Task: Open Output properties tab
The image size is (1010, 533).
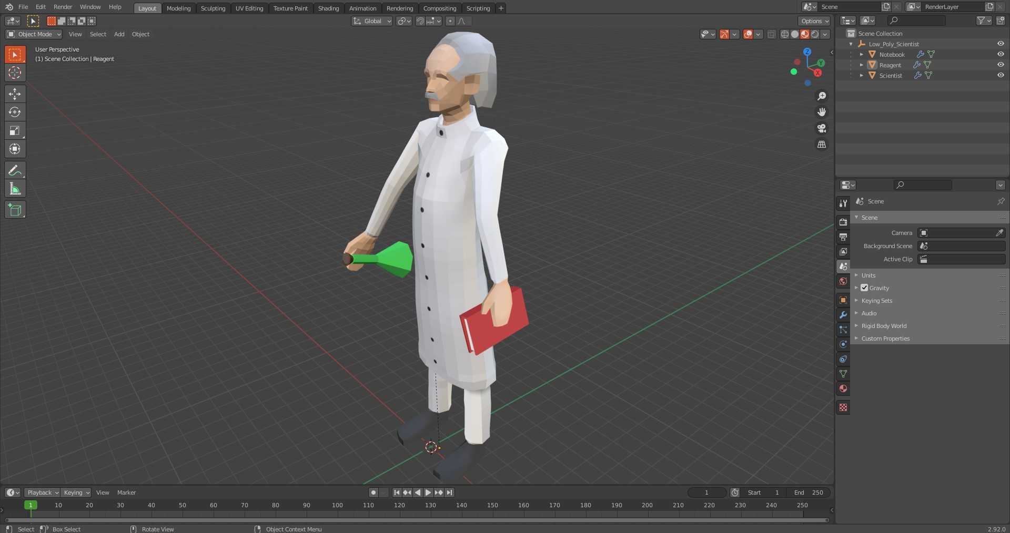Action: pyautogui.click(x=843, y=237)
